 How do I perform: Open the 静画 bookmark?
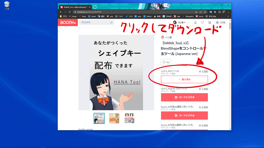[157, 16]
